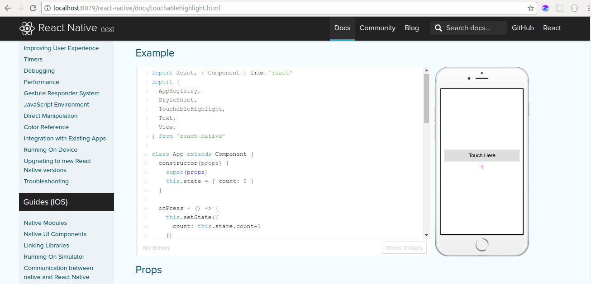Place cursor on 'this.setState({' code line

[192, 217]
